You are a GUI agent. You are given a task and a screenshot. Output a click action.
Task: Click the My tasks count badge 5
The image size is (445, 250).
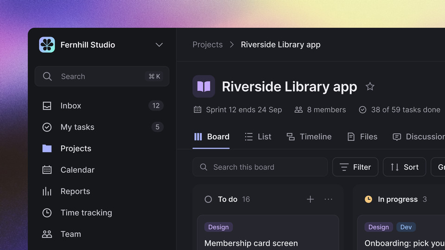click(157, 127)
